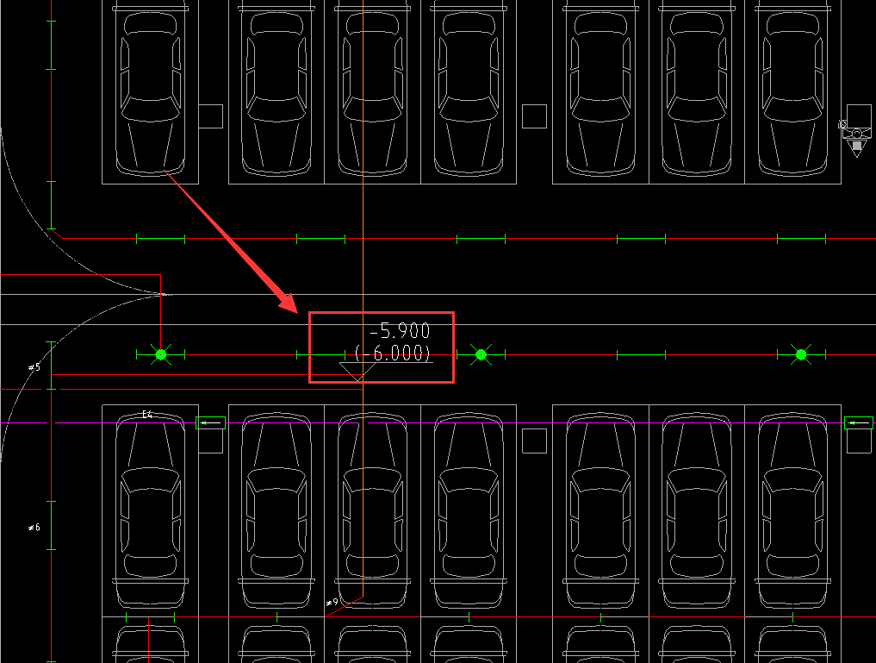This screenshot has width=876, height=663.
Task: Select the lower-row middle column square between the parking groups
Action: click(535, 441)
